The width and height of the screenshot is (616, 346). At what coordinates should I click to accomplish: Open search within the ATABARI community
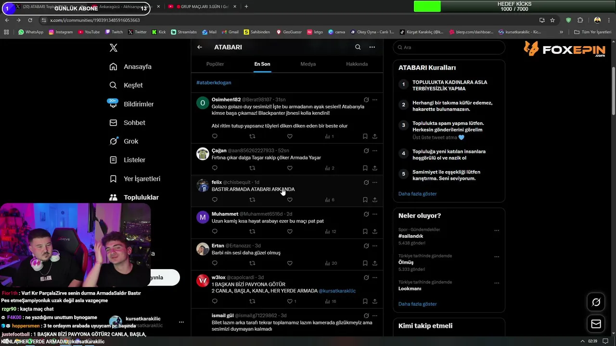point(358,47)
